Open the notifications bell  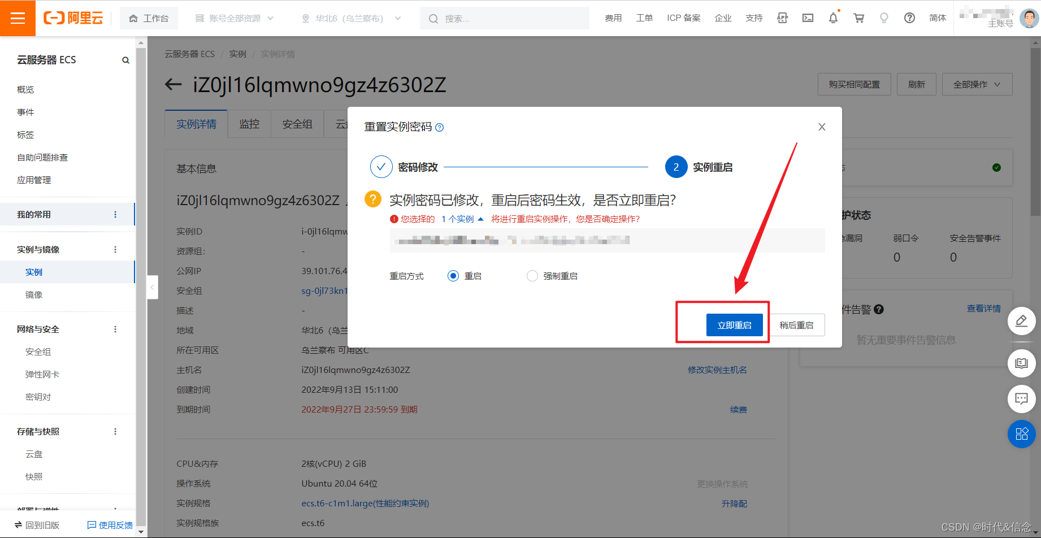833,18
